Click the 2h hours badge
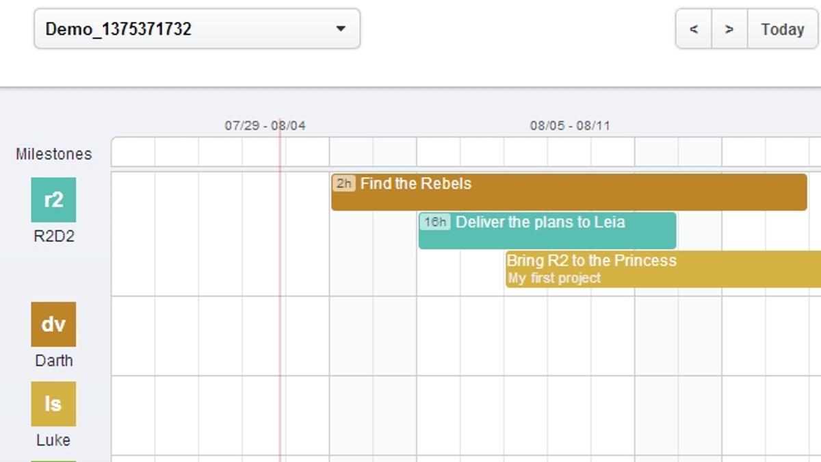 click(x=344, y=183)
